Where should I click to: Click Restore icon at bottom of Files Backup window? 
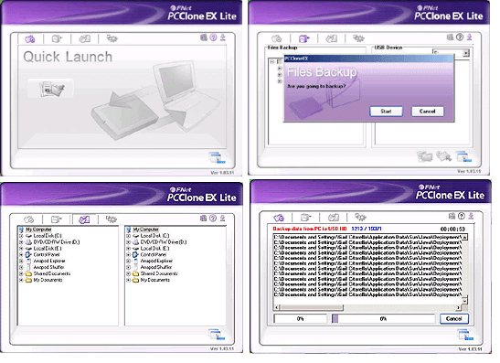click(x=443, y=156)
